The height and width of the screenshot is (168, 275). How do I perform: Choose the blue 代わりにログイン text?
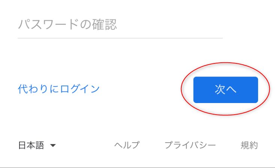[59, 89]
